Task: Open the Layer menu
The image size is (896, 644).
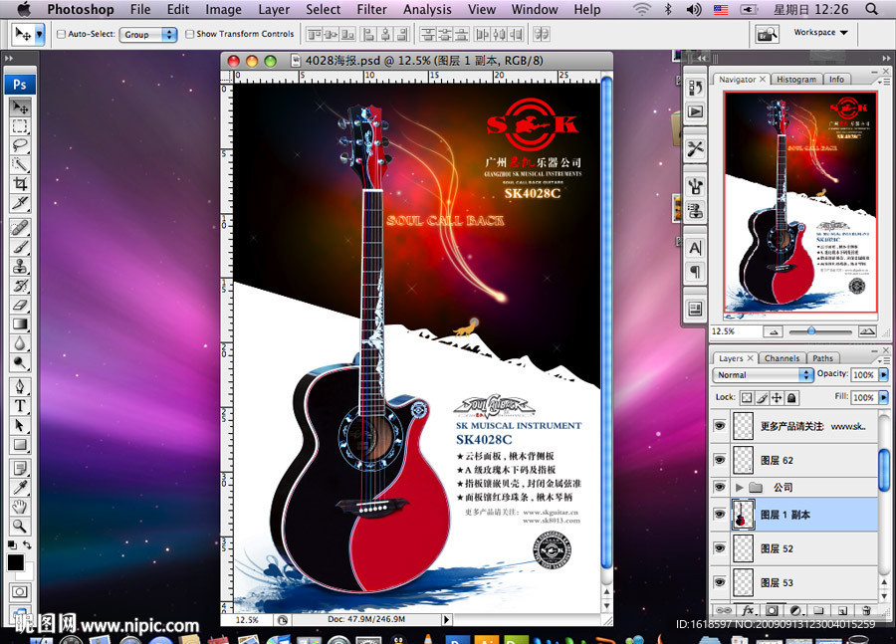Action: click(x=274, y=9)
